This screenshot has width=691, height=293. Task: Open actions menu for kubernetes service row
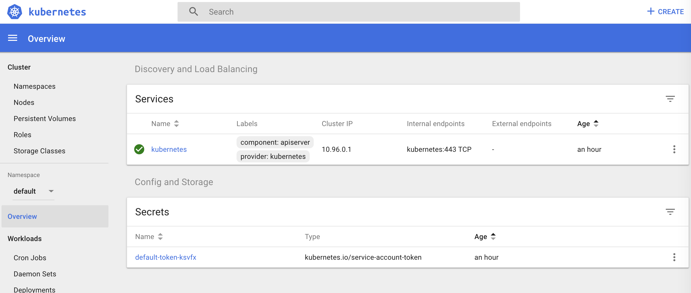(x=674, y=149)
